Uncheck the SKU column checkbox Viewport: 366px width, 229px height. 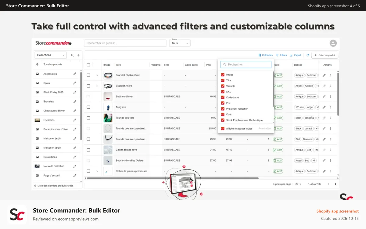pos(223,92)
